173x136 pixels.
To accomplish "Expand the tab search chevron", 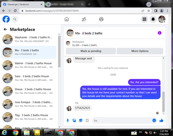I will (x=149, y=4).
